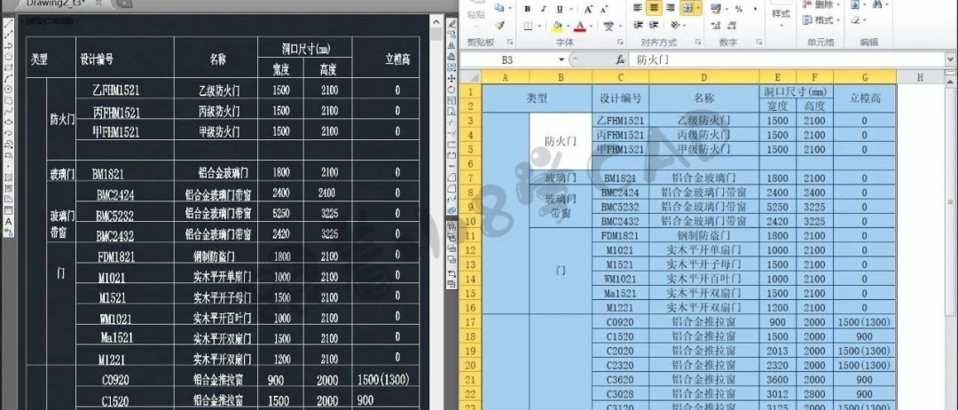Select Excel row 11 header
Screen dimensions: 958x410
470,235
